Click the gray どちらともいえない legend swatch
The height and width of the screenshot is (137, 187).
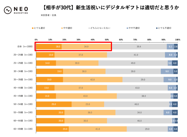point(89,28)
